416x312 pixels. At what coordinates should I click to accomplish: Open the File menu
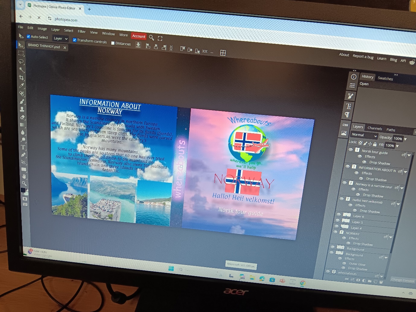tap(21, 27)
